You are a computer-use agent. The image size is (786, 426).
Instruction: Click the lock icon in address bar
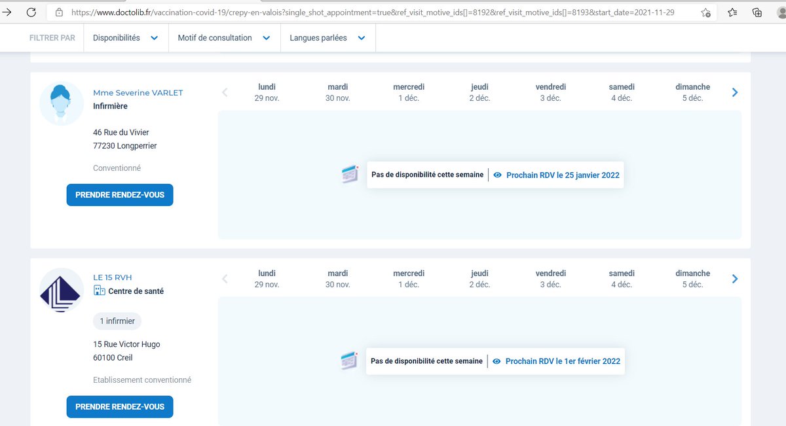click(59, 12)
